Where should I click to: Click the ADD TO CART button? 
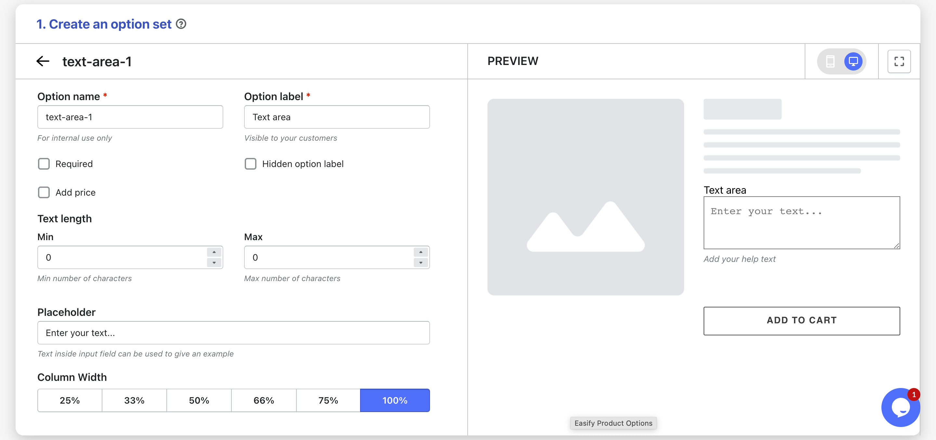tap(801, 321)
